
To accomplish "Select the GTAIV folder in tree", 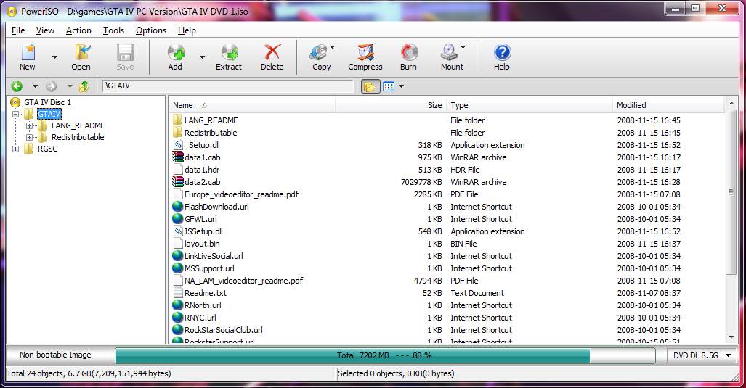I will point(49,114).
